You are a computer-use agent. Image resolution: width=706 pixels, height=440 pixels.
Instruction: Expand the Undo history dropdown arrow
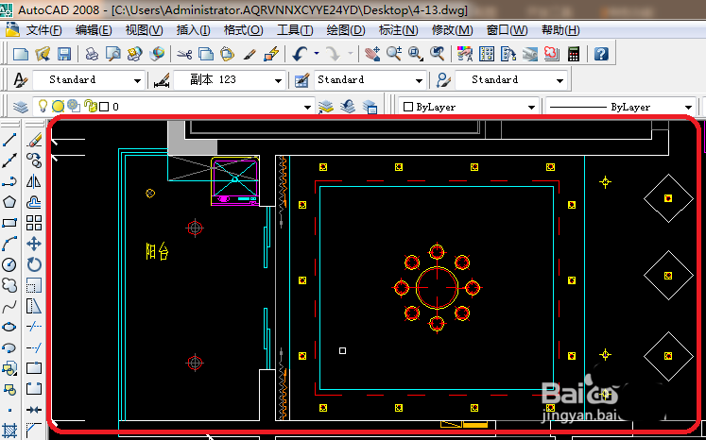317,54
